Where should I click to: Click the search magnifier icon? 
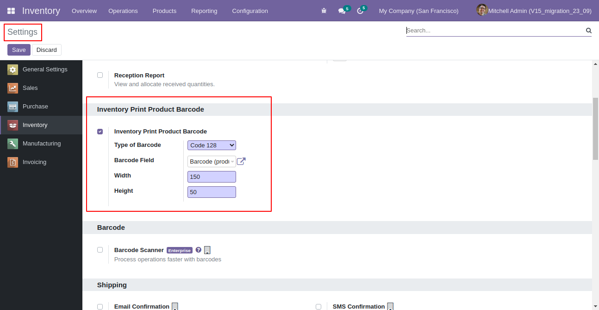pos(588,31)
